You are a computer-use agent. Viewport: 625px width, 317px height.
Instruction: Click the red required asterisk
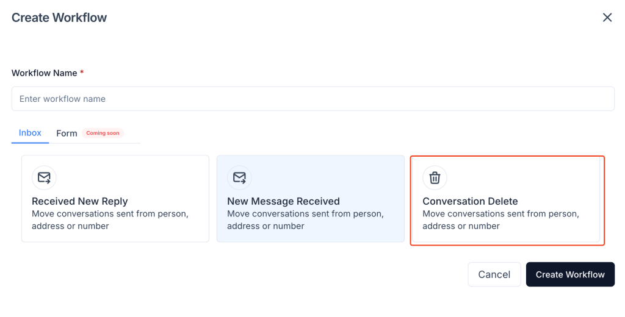point(82,73)
